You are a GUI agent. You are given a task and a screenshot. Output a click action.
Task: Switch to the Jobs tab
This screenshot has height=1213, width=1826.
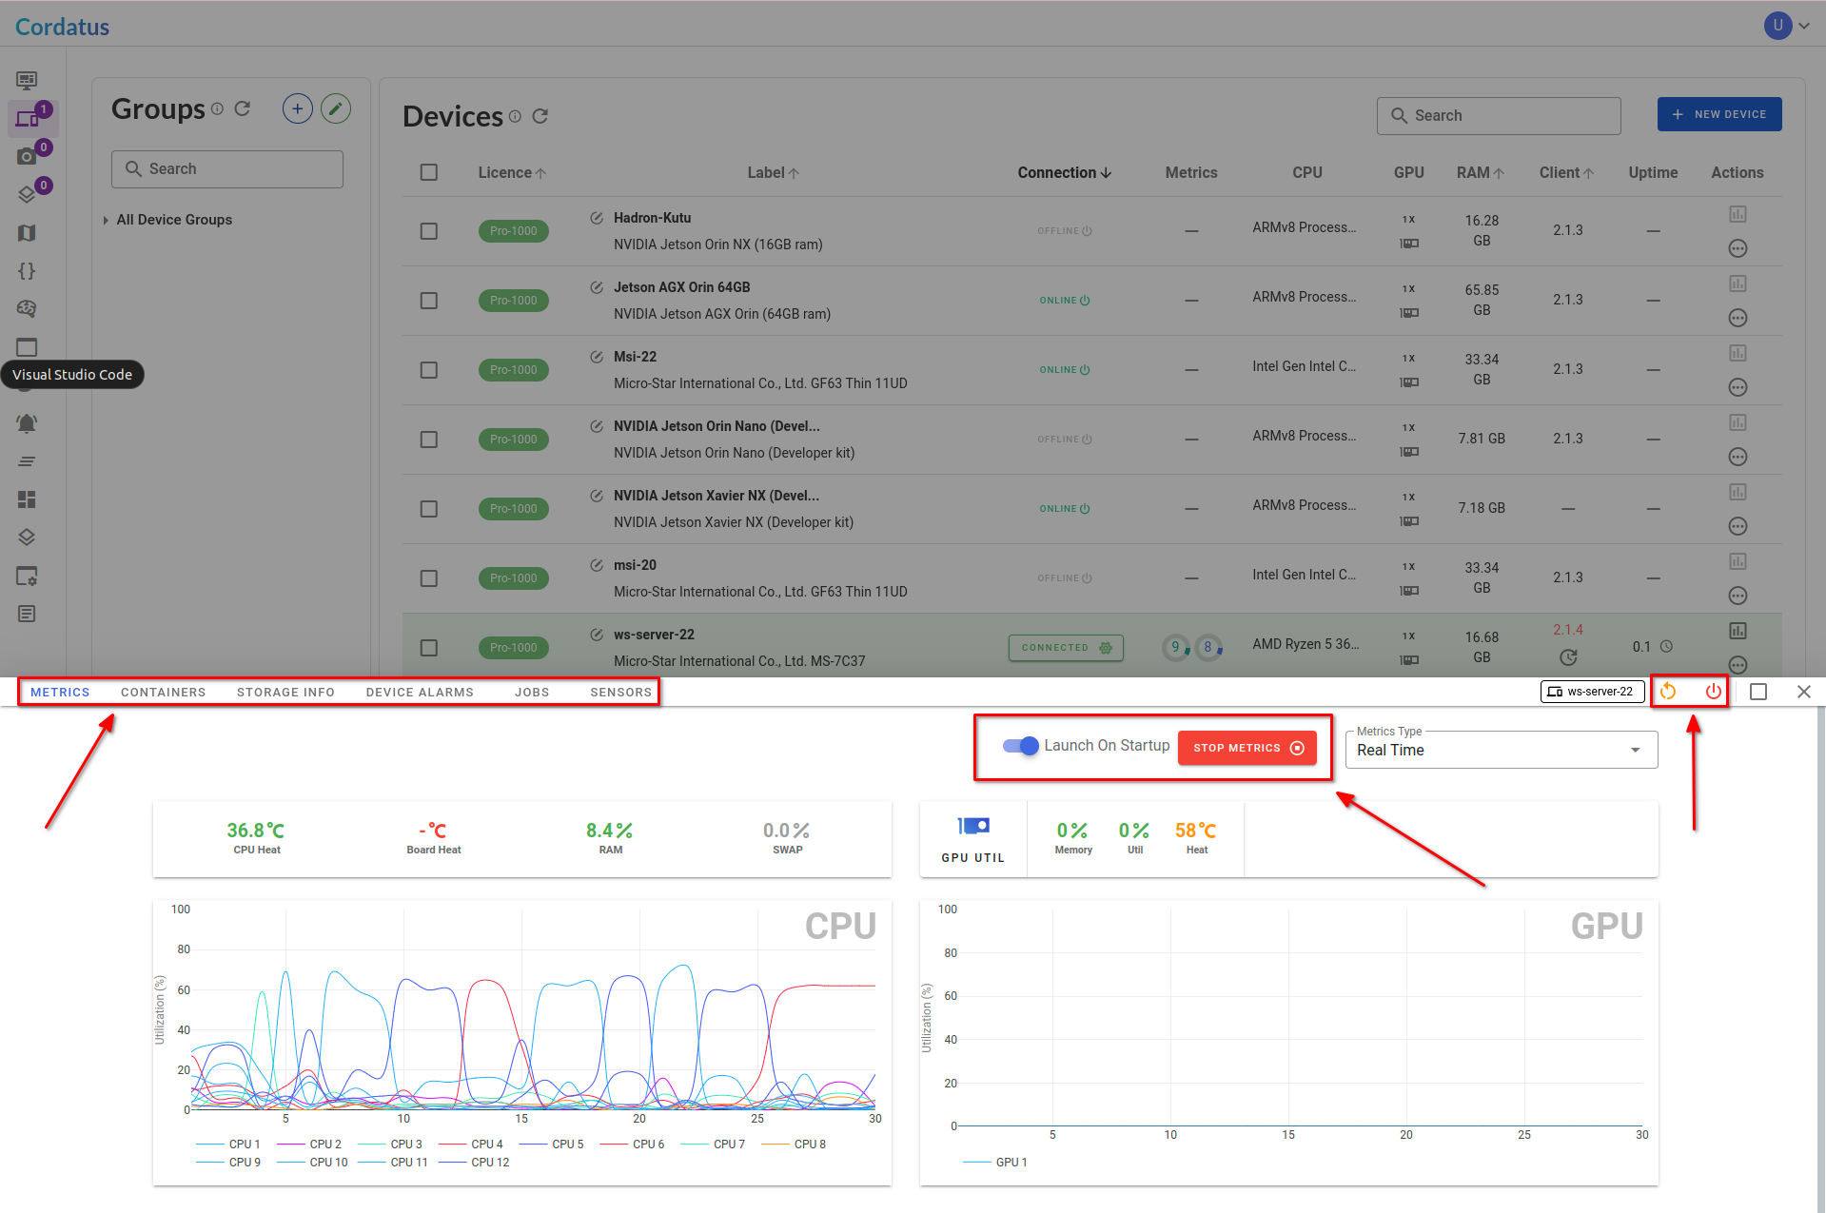coord(532,692)
